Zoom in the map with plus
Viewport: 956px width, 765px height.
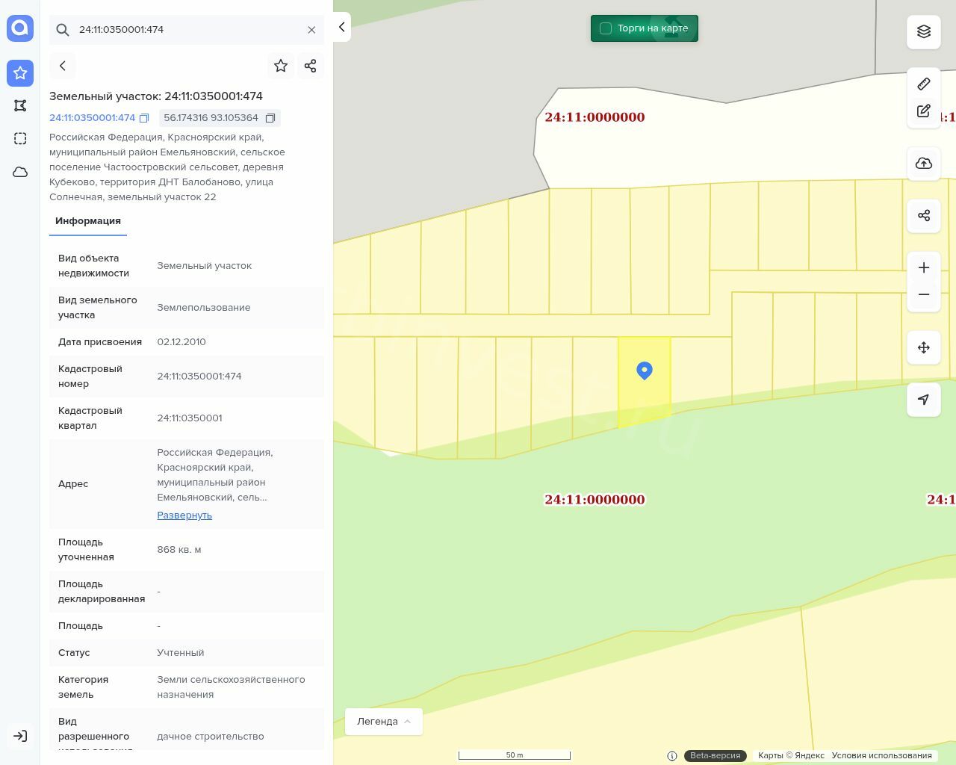[x=923, y=267]
